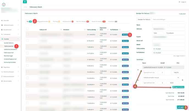Image resolution: width=189 pixels, height=111 pixels.
Task: Tick the checkbox for the 9.750,00 kr invoice
Action: pos(27,41)
